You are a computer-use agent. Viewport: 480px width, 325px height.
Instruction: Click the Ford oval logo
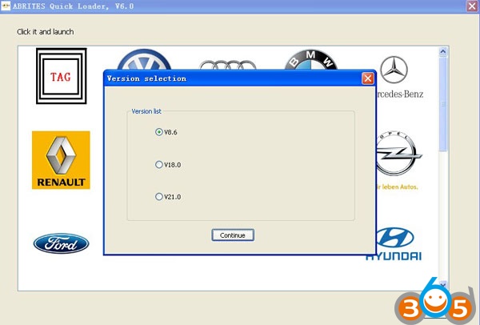click(x=61, y=243)
